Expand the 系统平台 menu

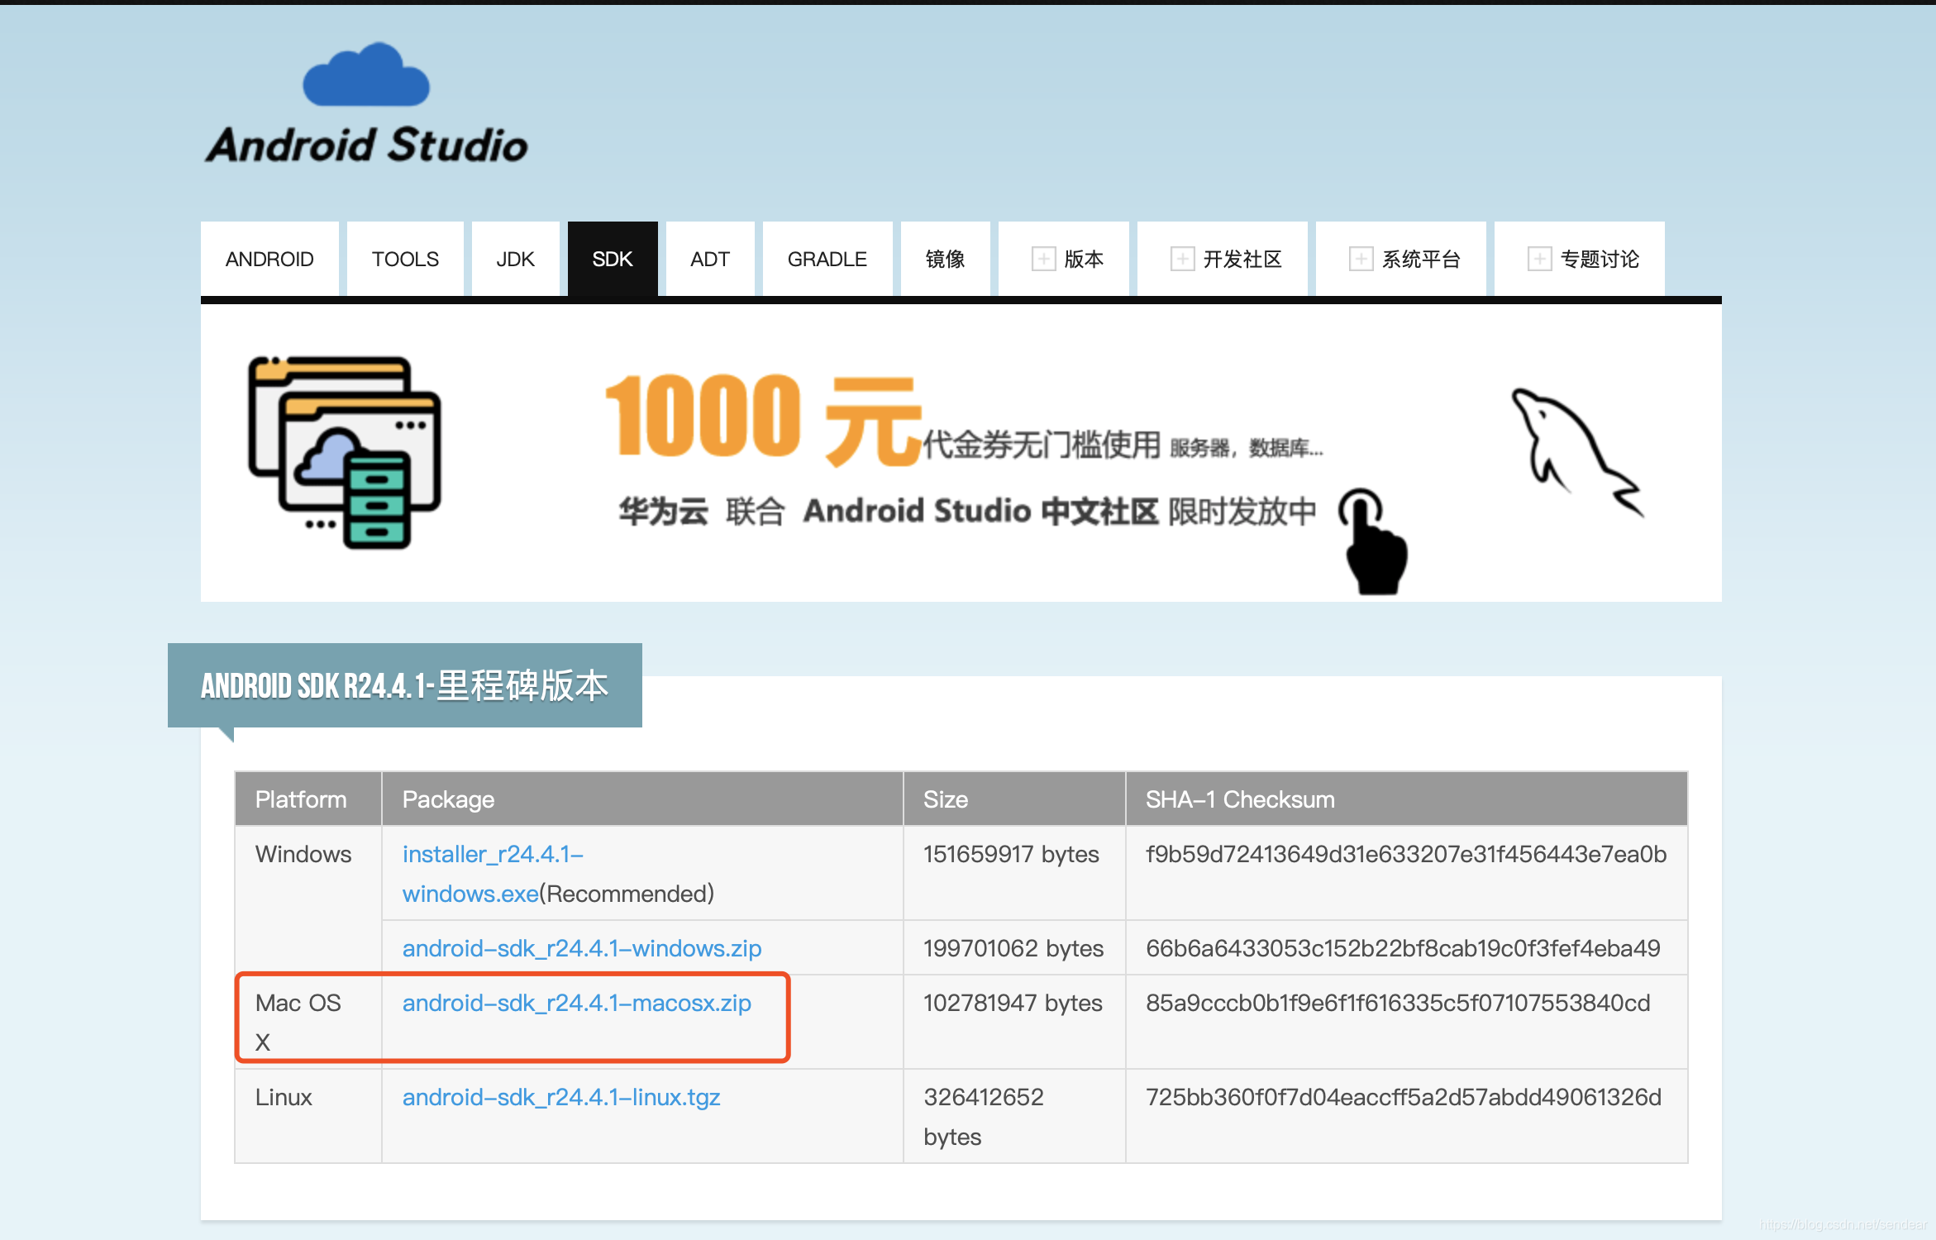click(x=1401, y=259)
